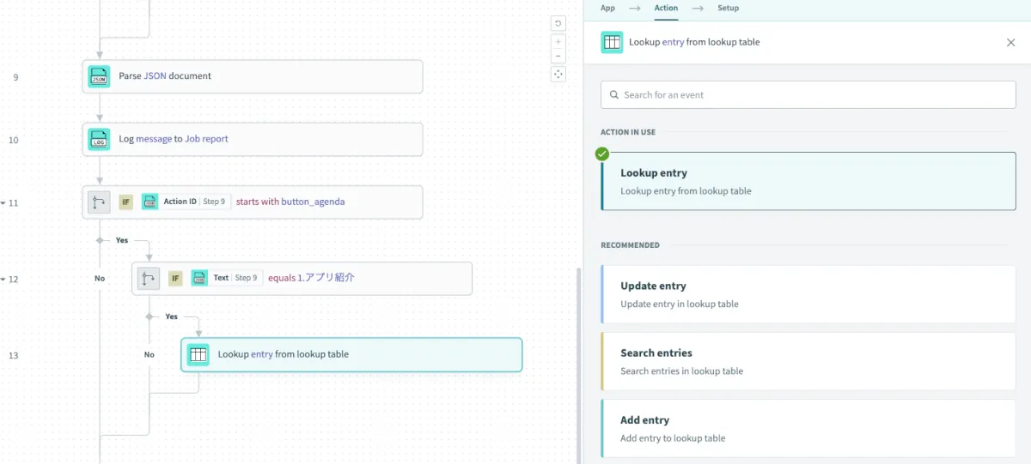Click the JSON parser icon in step 9
This screenshot has width=1031, height=464.
coord(99,76)
